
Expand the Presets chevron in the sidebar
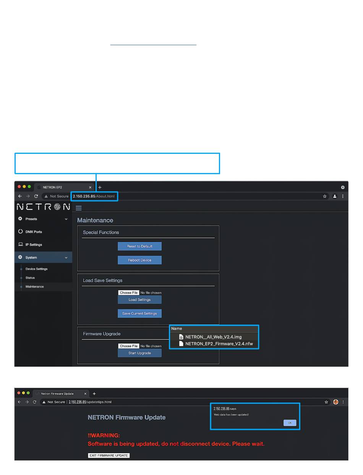[x=66, y=219]
